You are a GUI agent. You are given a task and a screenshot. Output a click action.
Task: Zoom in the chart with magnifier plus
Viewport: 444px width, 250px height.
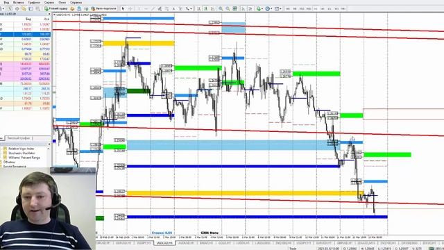[x=221, y=9]
